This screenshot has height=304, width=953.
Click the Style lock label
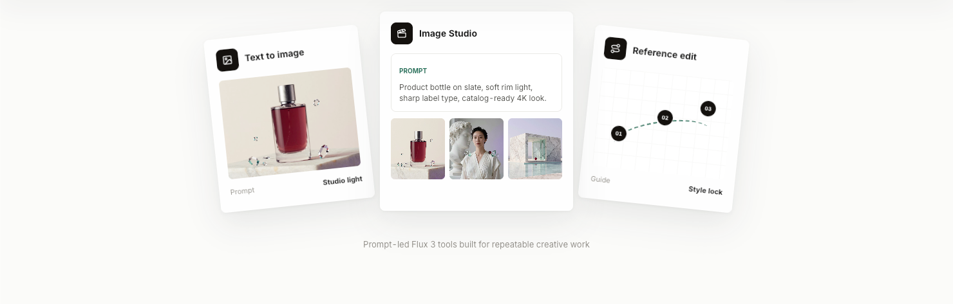point(705,190)
